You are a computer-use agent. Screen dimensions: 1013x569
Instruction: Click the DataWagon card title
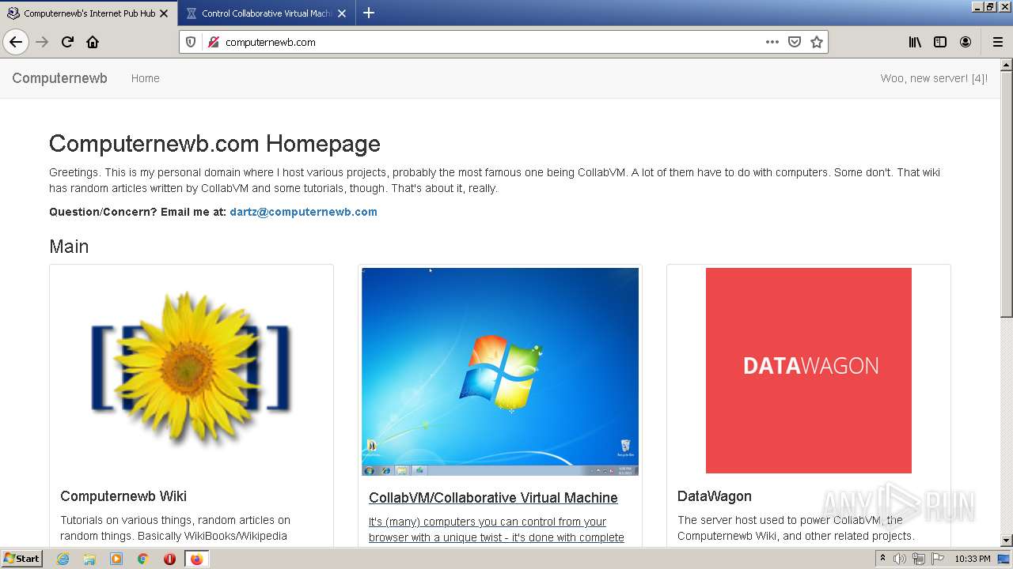[715, 496]
